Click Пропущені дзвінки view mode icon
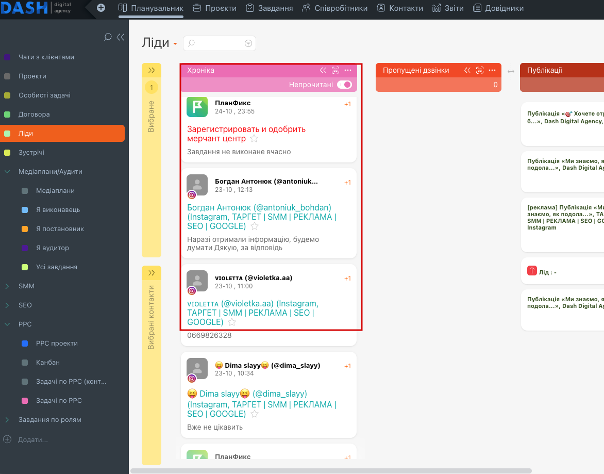Viewport: 604px width, 474px height. click(480, 70)
